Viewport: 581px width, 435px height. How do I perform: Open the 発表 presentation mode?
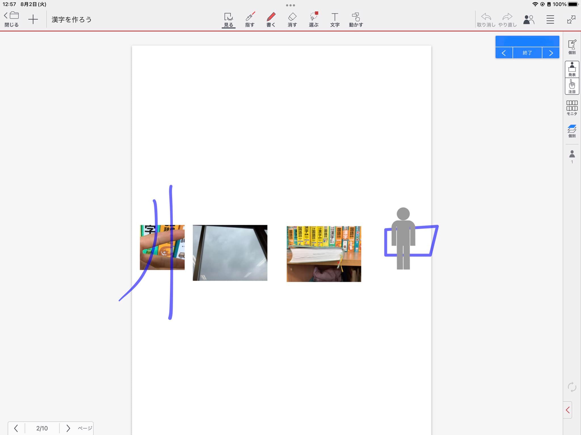572,69
